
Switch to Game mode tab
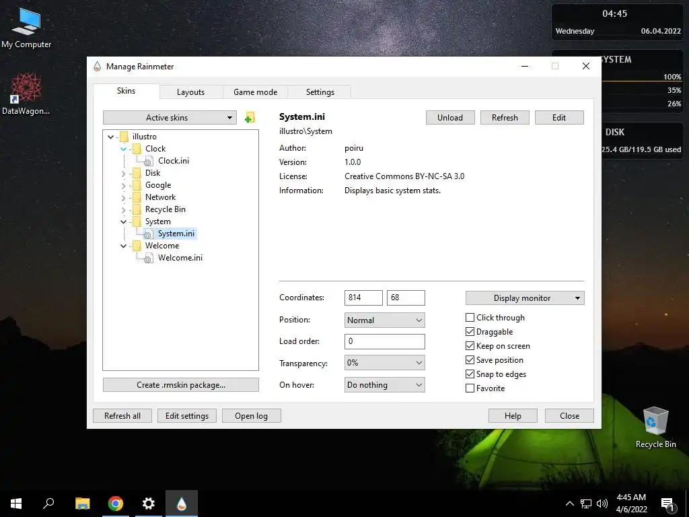(x=255, y=92)
